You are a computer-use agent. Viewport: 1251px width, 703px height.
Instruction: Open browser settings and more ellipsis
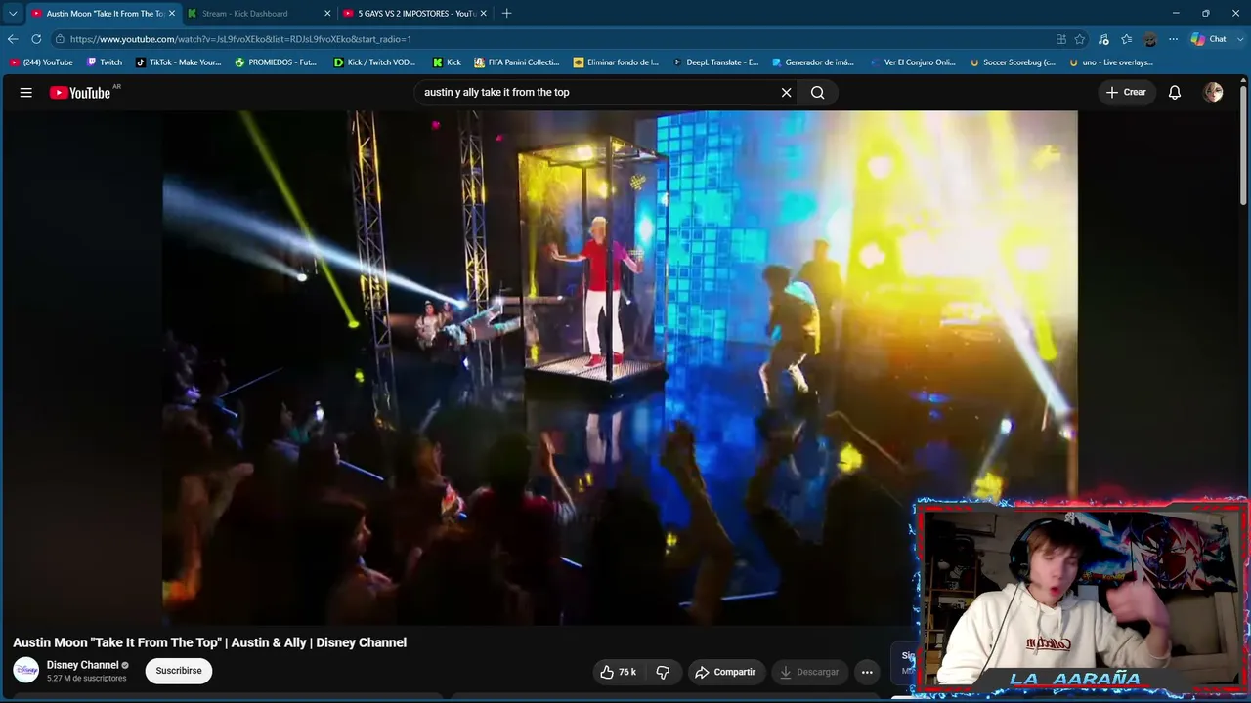pos(1173,39)
